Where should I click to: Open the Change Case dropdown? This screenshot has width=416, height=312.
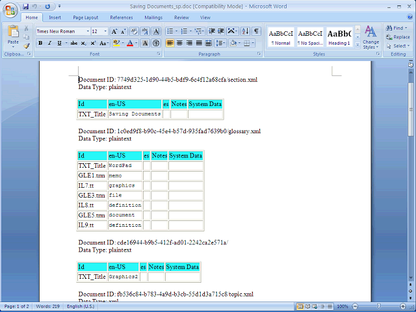(x=104, y=43)
